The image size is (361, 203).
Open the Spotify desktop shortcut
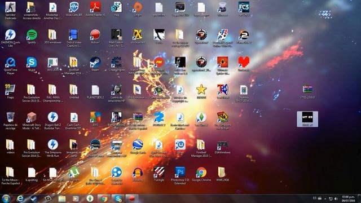click(x=32, y=36)
